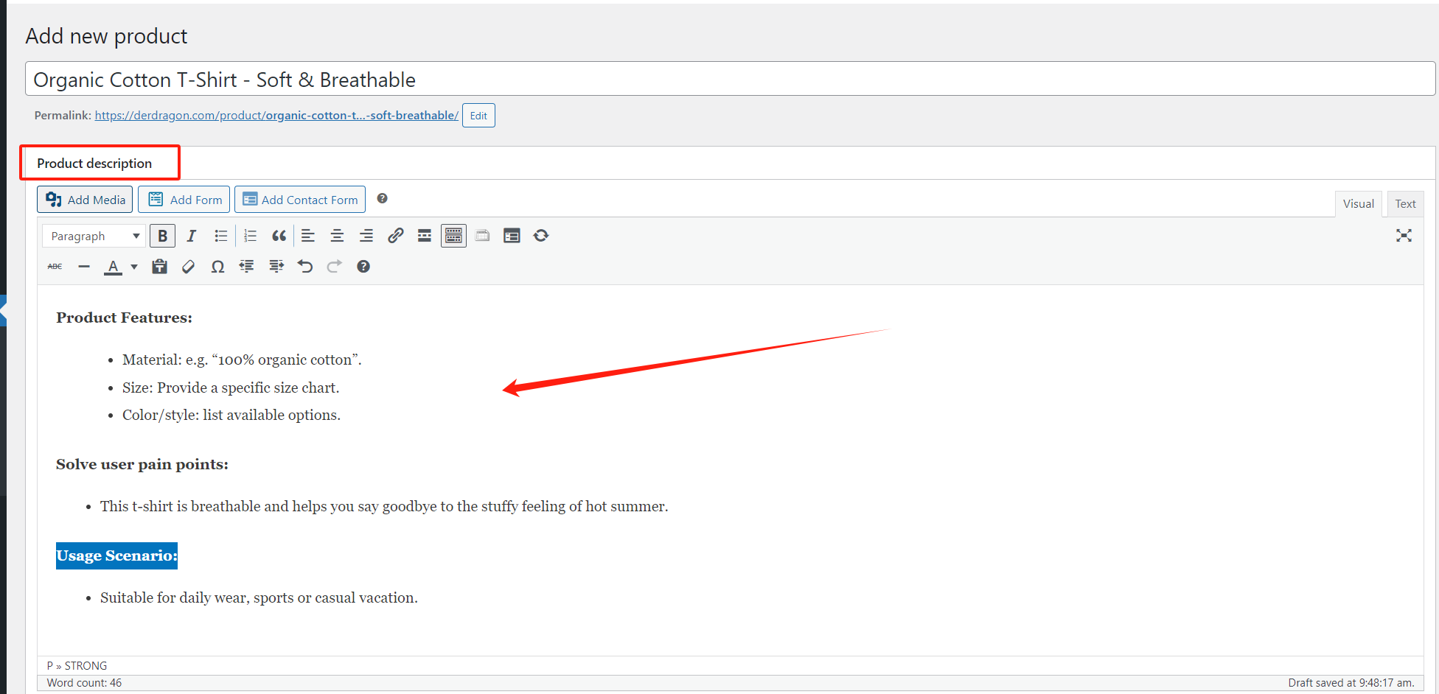Screen dimensions: 1439x694
Task: Click the permalink Edit button
Action: 478,116
